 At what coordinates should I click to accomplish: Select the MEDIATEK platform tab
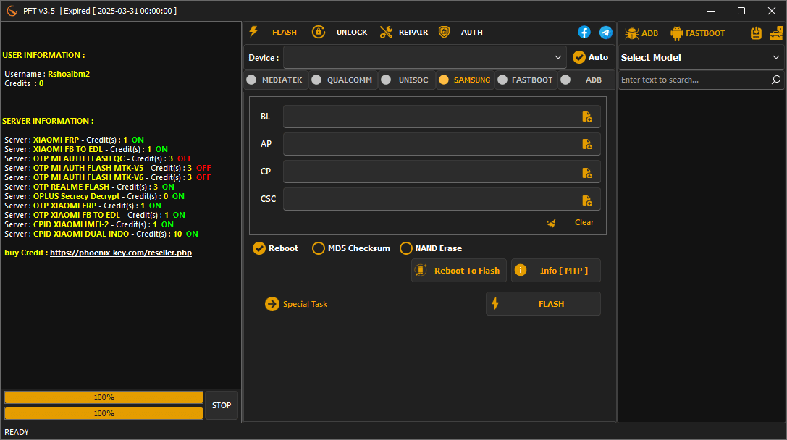pos(275,80)
